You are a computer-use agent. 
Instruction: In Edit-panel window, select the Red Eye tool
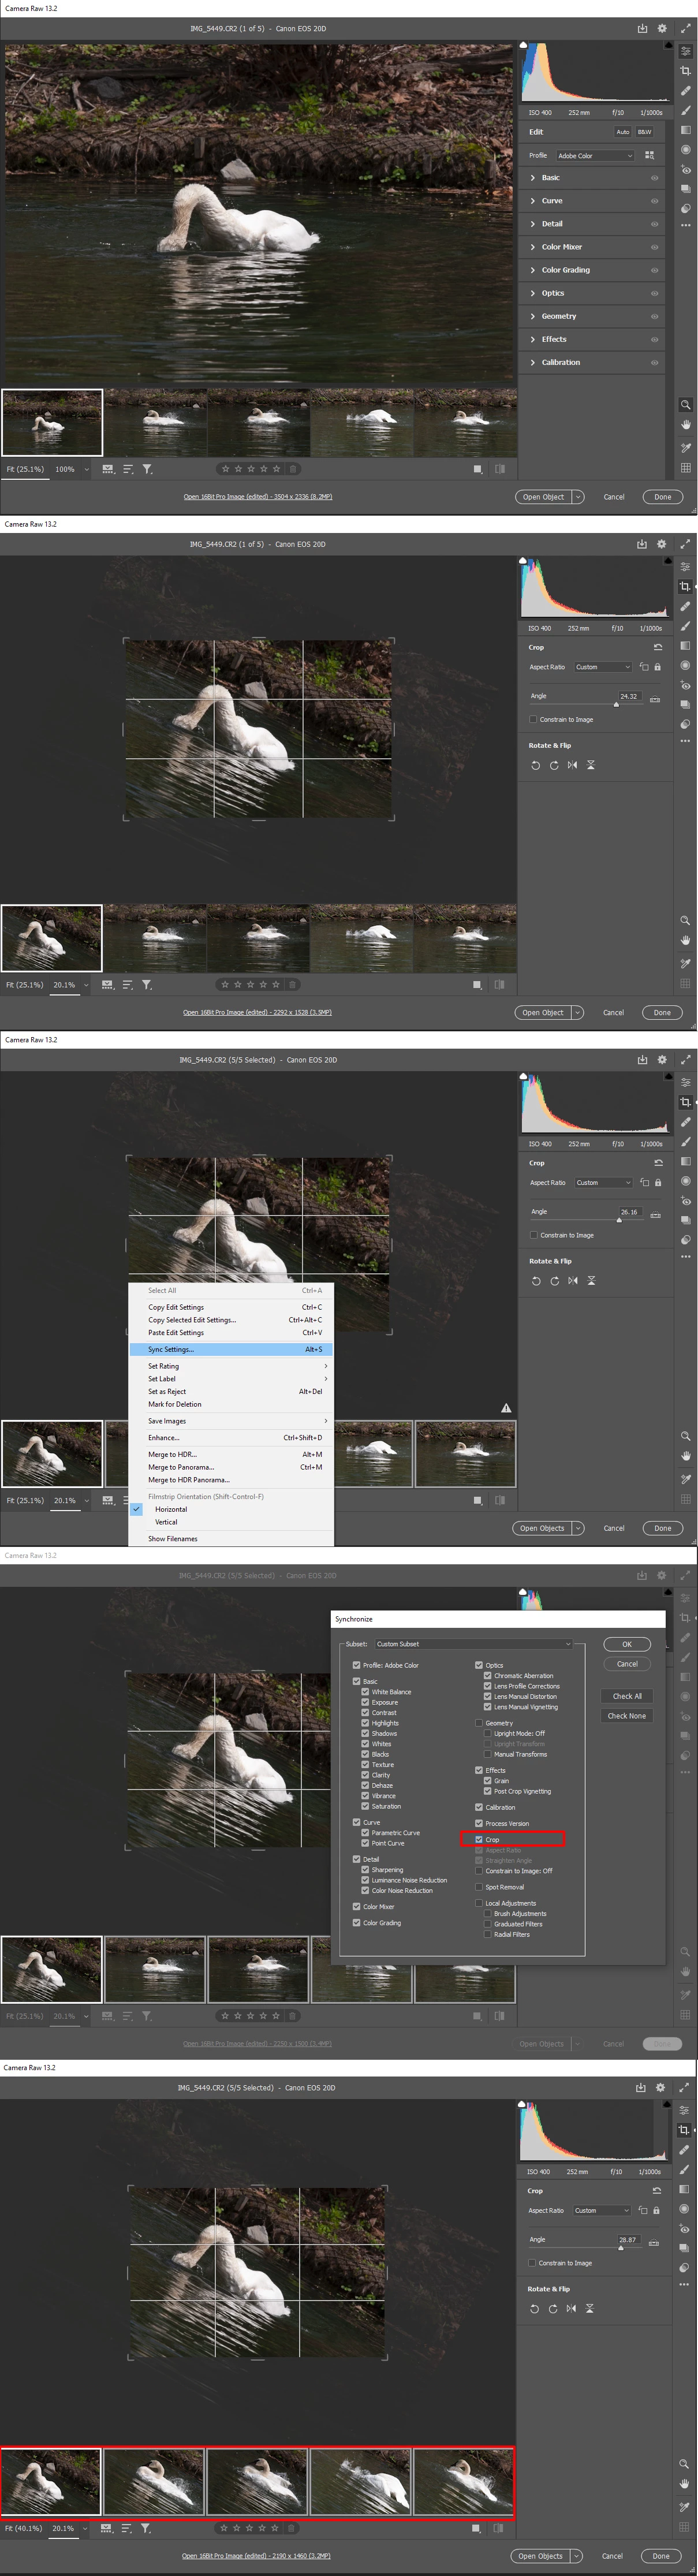pyautogui.click(x=685, y=170)
